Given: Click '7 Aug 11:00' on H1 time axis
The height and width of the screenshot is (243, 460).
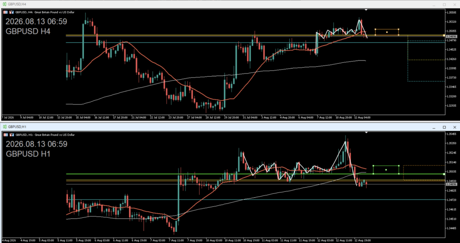Looking at the screenshot, I should (x=176, y=240).
